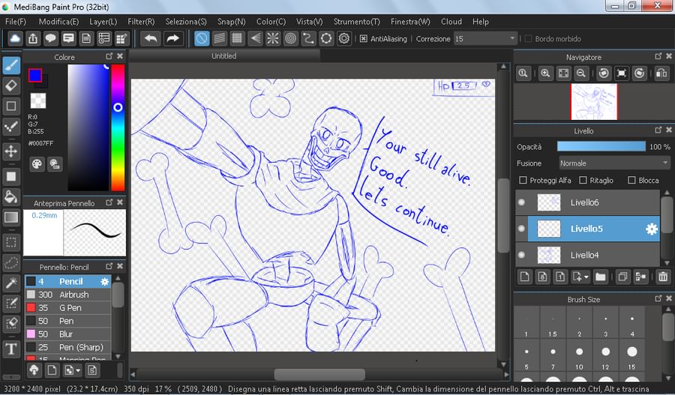Open the color palette icon in Colore panel
The height and width of the screenshot is (395, 675).
37,164
